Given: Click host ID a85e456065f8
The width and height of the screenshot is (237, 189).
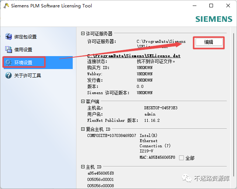Looking at the screenshot, I should click(x=101, y=173).
